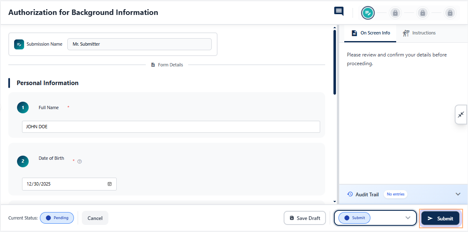Click the second locked workflow step
This screenshot has height=232, width=468.
(423, 13)
